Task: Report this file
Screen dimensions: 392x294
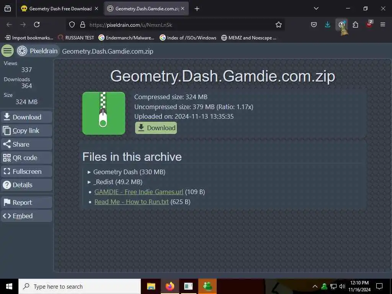Action: (26, 202)
